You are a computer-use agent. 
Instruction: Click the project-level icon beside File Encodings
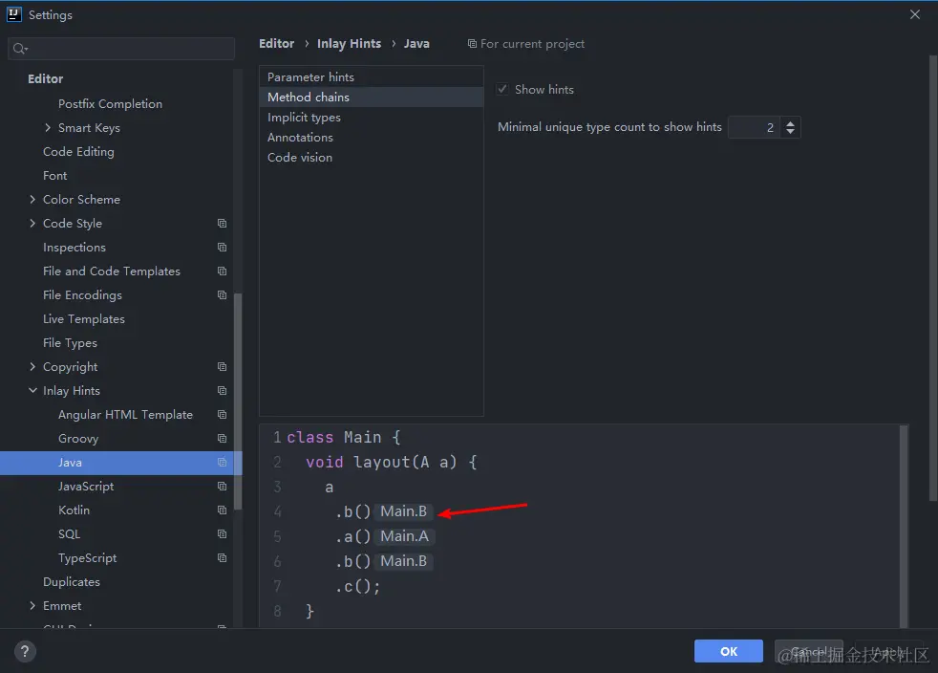[x=222, y=295]
